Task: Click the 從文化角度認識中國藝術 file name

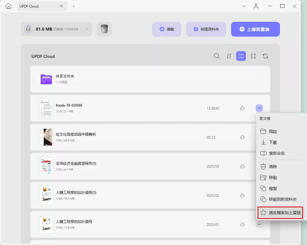Action: click(76, 134)
